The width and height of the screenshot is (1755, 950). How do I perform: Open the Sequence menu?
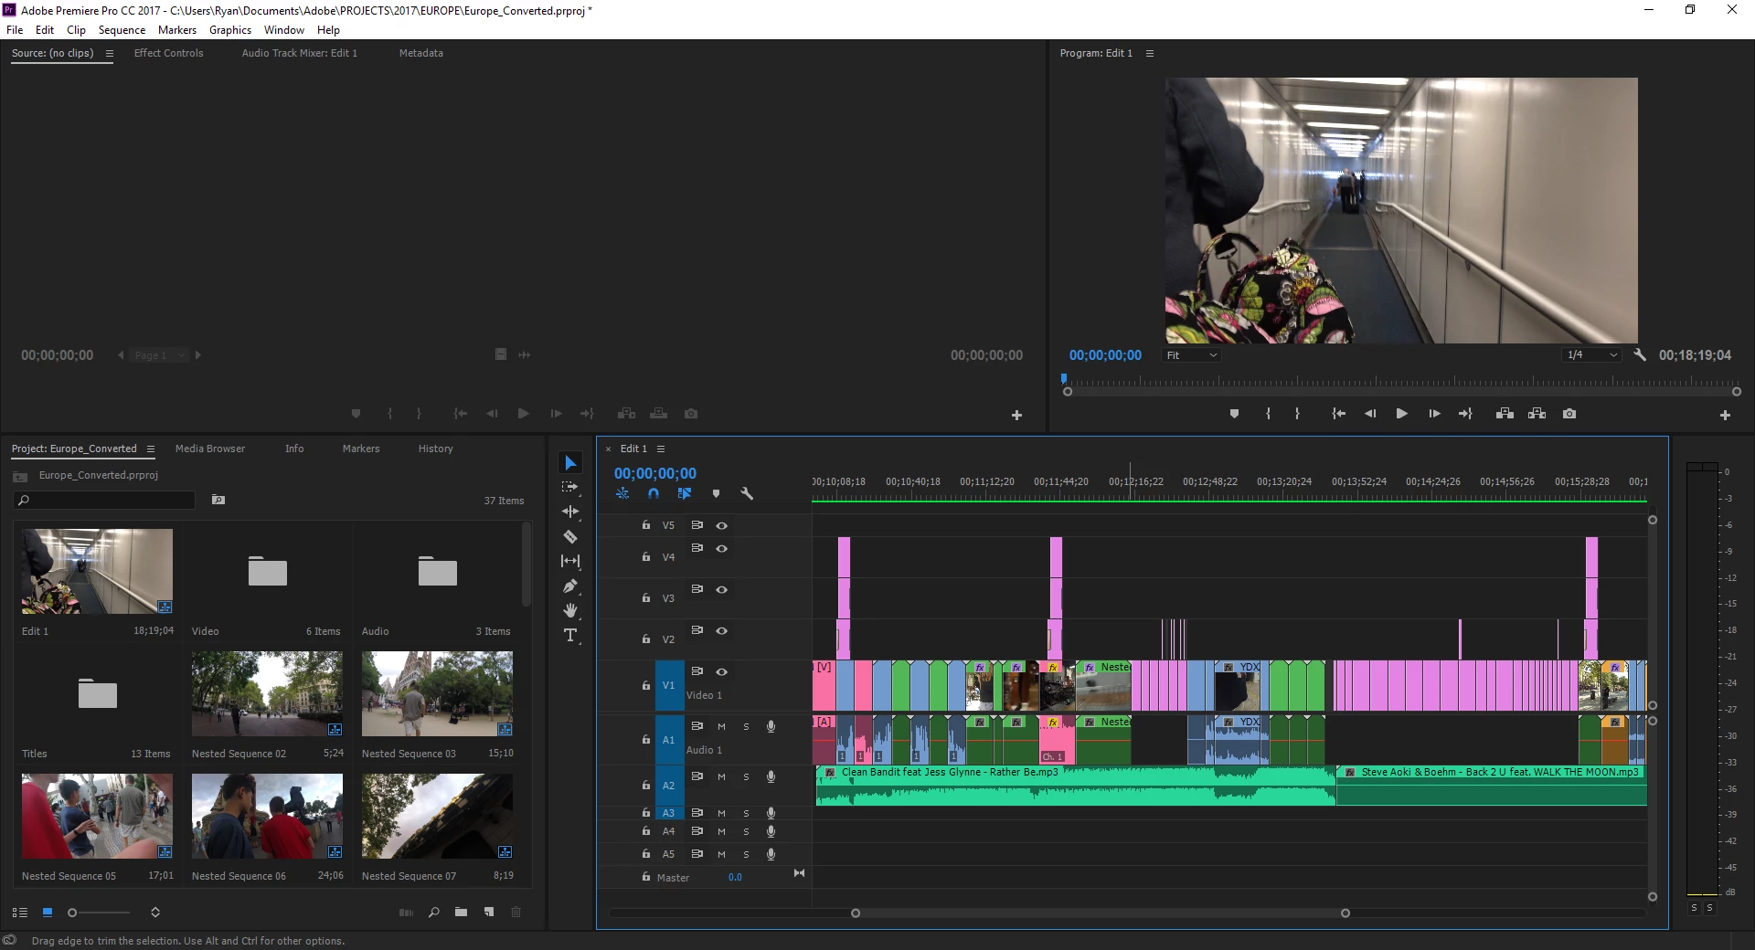click(x=122, y=30)
